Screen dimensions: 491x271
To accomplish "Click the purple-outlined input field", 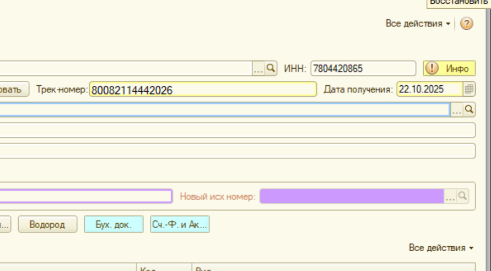I will [86, 196].
